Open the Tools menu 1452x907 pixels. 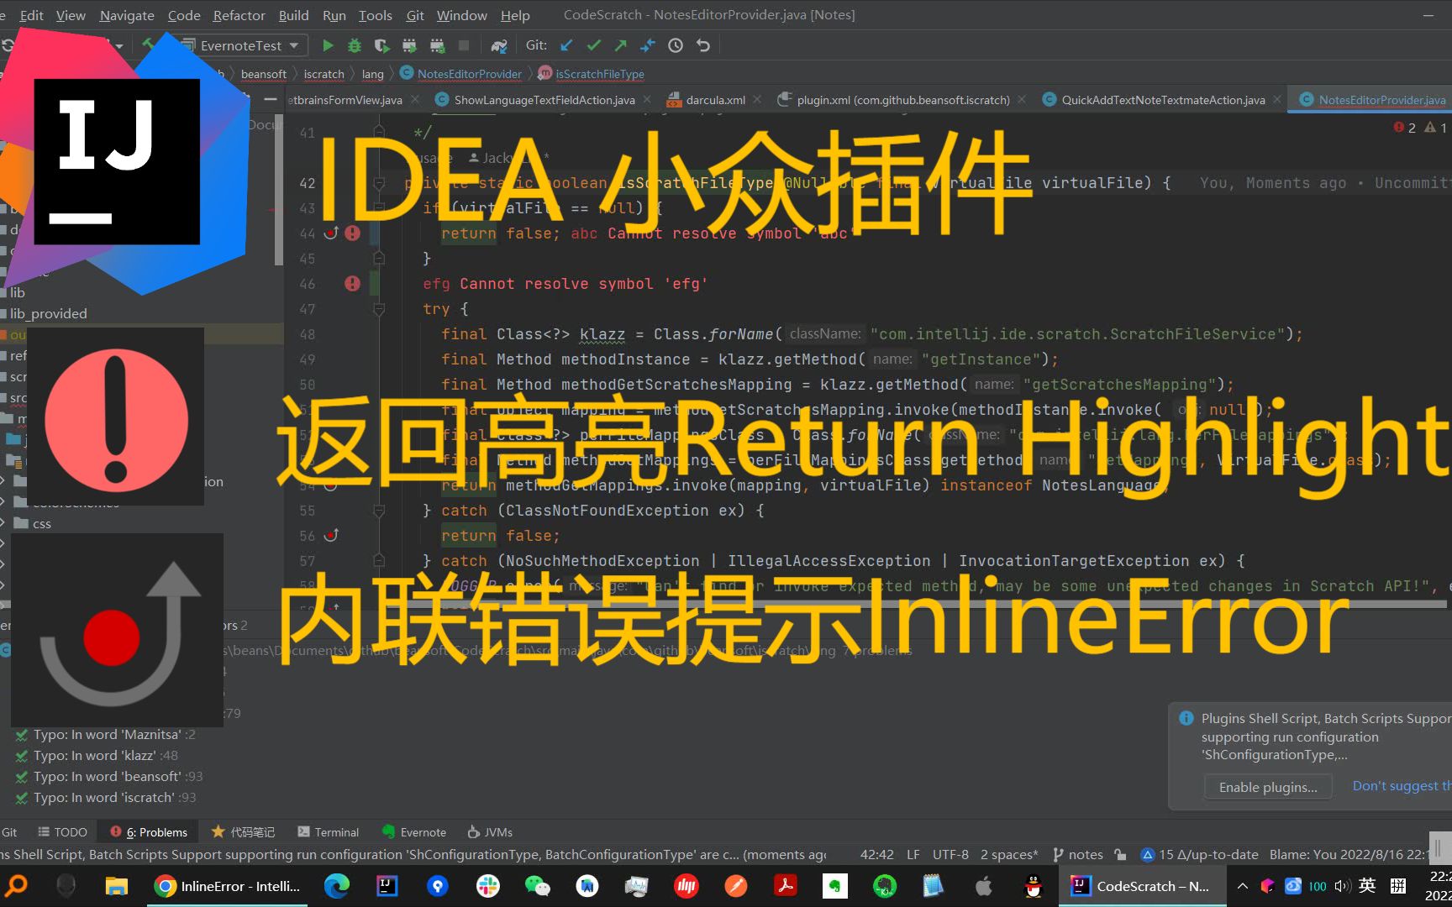point(375,15)
